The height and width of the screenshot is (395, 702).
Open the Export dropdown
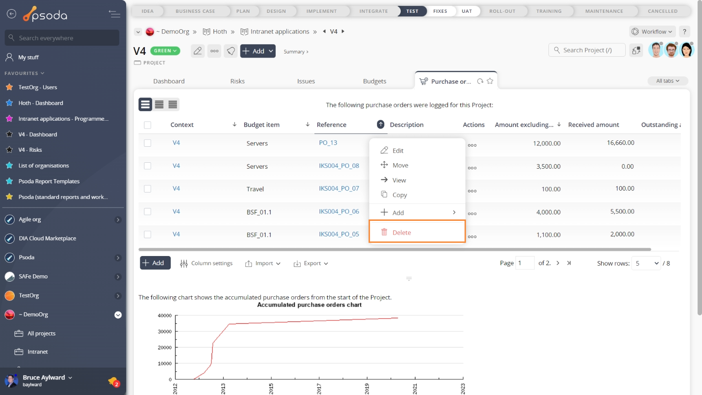coord(311,263)
